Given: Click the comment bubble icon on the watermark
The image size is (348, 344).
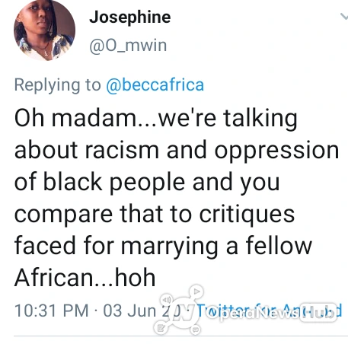Looking at the screenshot, I should [196, 330].
